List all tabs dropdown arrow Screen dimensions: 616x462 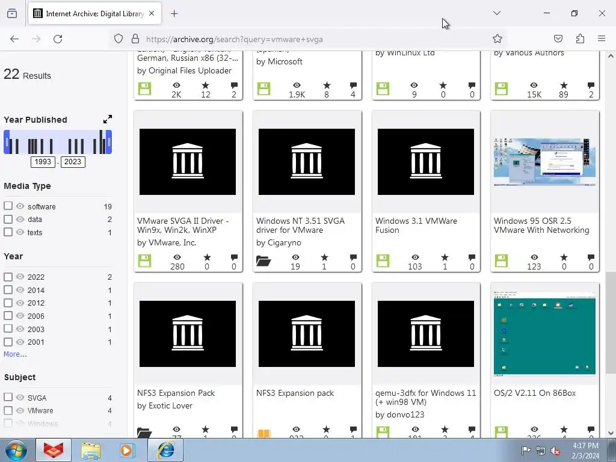coord(496,13)
